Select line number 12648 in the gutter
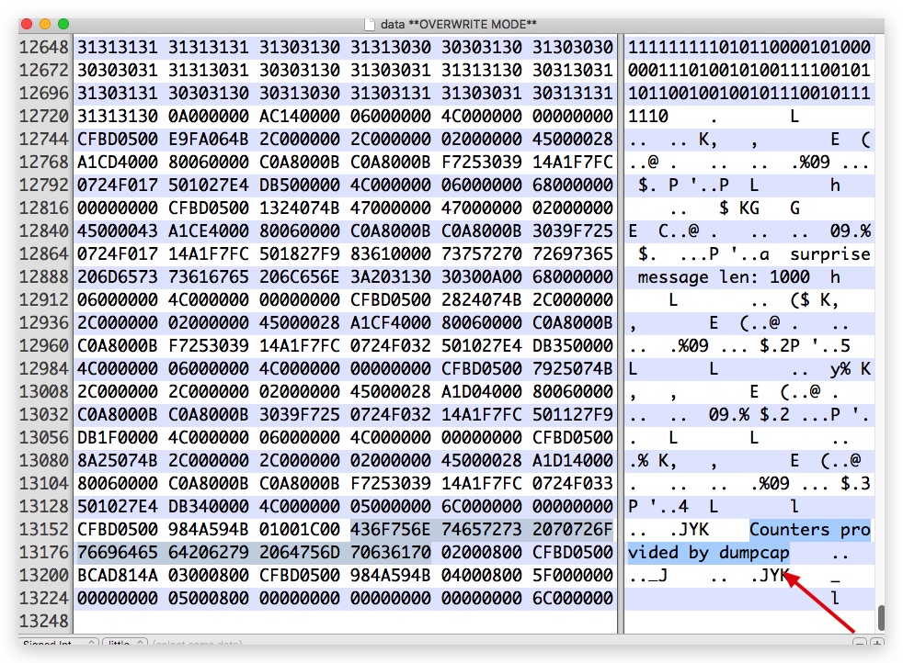 tap(44, 47)
